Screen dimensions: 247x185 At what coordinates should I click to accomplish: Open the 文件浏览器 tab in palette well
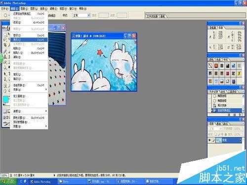152,16
